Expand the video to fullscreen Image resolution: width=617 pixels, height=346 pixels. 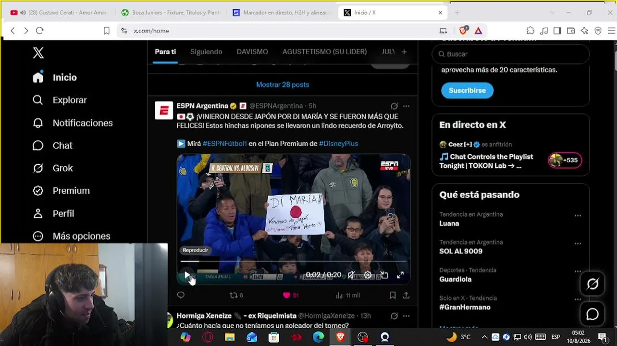coord(400,275)
